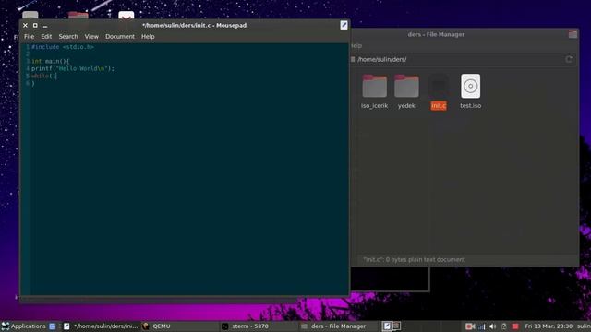The width and height of the screenshot is (591, 332).
Task: Minimize the Mousepad window
Action: [x=45, y=26]
